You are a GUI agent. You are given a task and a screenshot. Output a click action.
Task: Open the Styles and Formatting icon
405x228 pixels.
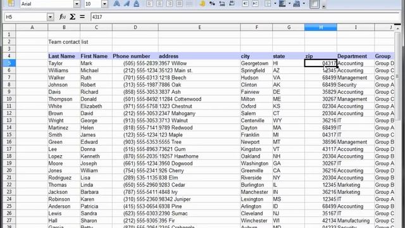point(11,4)
